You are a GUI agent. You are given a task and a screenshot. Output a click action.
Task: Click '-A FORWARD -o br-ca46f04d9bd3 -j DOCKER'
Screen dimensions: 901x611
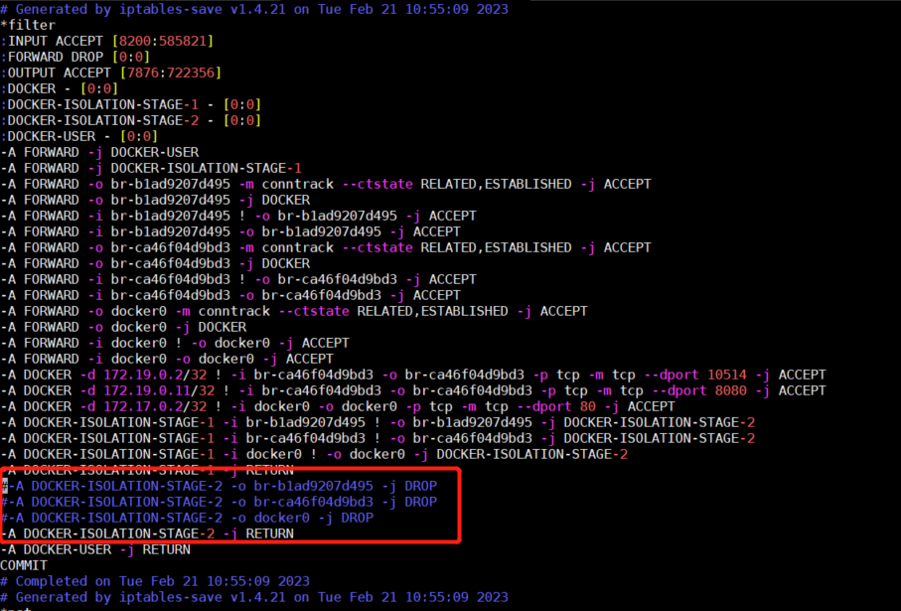(x=155, y=264)
